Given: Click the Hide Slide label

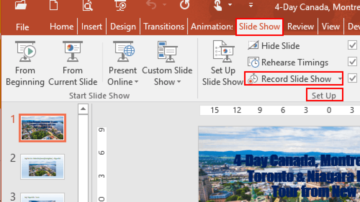Looking at the screenshot, I should pyautogui.click(x=280, y=46).
